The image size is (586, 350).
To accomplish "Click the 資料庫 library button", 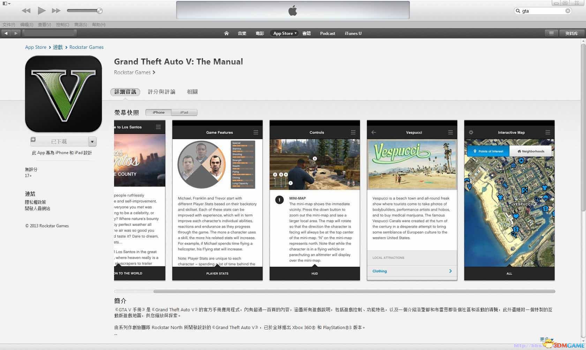I will (571, 33).
